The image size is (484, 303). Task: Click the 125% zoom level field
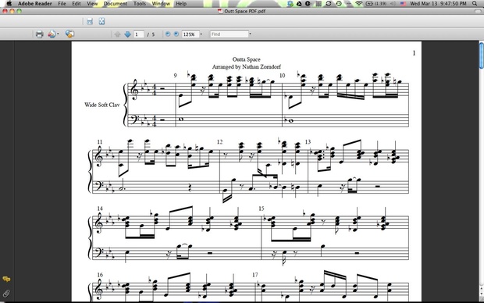190,34
